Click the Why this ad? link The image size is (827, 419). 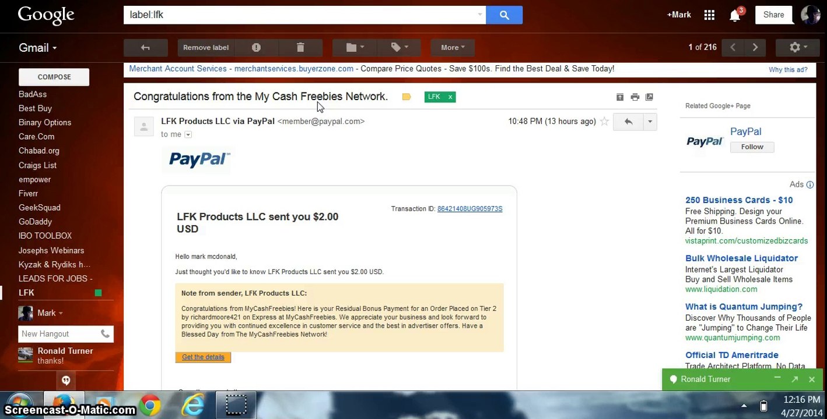tap(788, 70)
